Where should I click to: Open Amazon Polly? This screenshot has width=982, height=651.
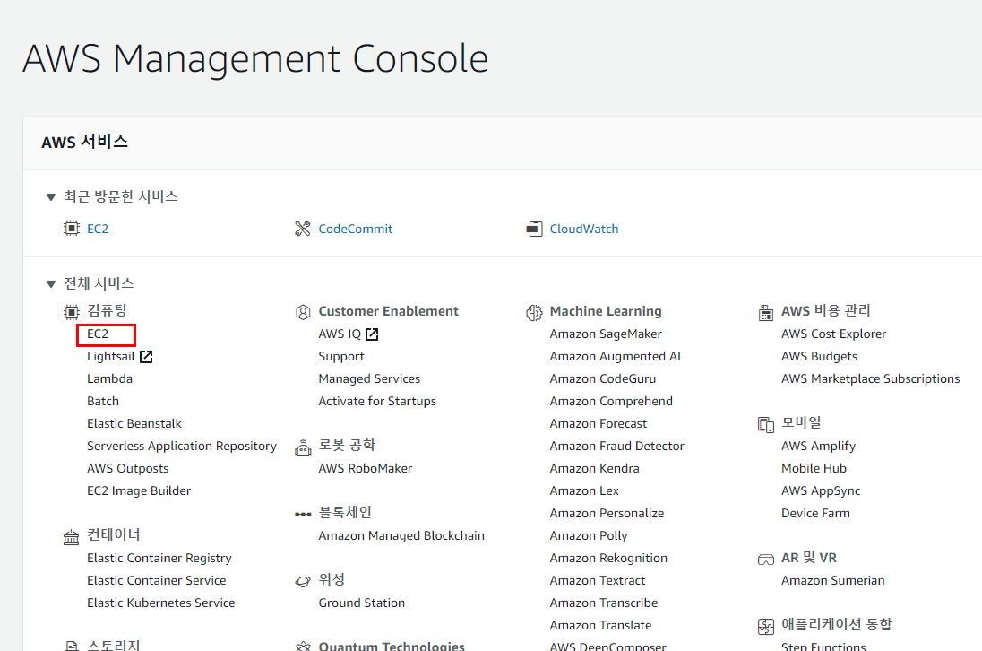pyautogui.click(x=589, y=535)
